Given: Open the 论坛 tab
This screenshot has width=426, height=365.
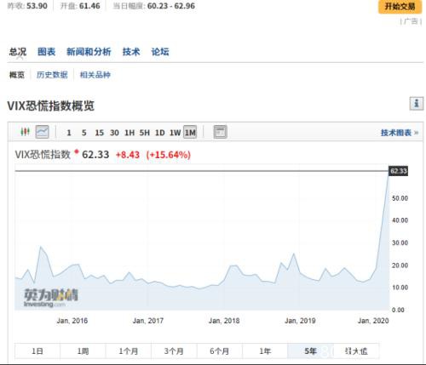Looking at the screenshot, I should (x=160, y=52).
